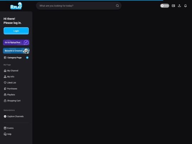Open the Category Page
Image resolution: width=192 pixels, height=144 pixels.
coord(15,58)
